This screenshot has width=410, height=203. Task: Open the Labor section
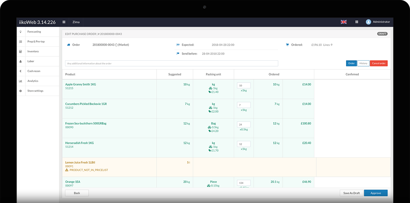click(x=31, y=61)
